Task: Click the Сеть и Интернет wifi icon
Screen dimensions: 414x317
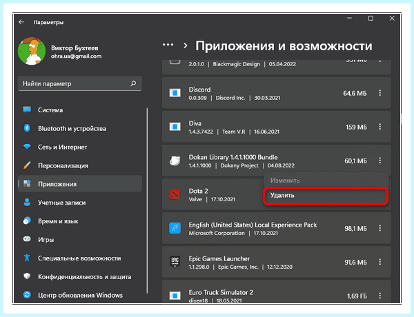Action: coord(27,146)
